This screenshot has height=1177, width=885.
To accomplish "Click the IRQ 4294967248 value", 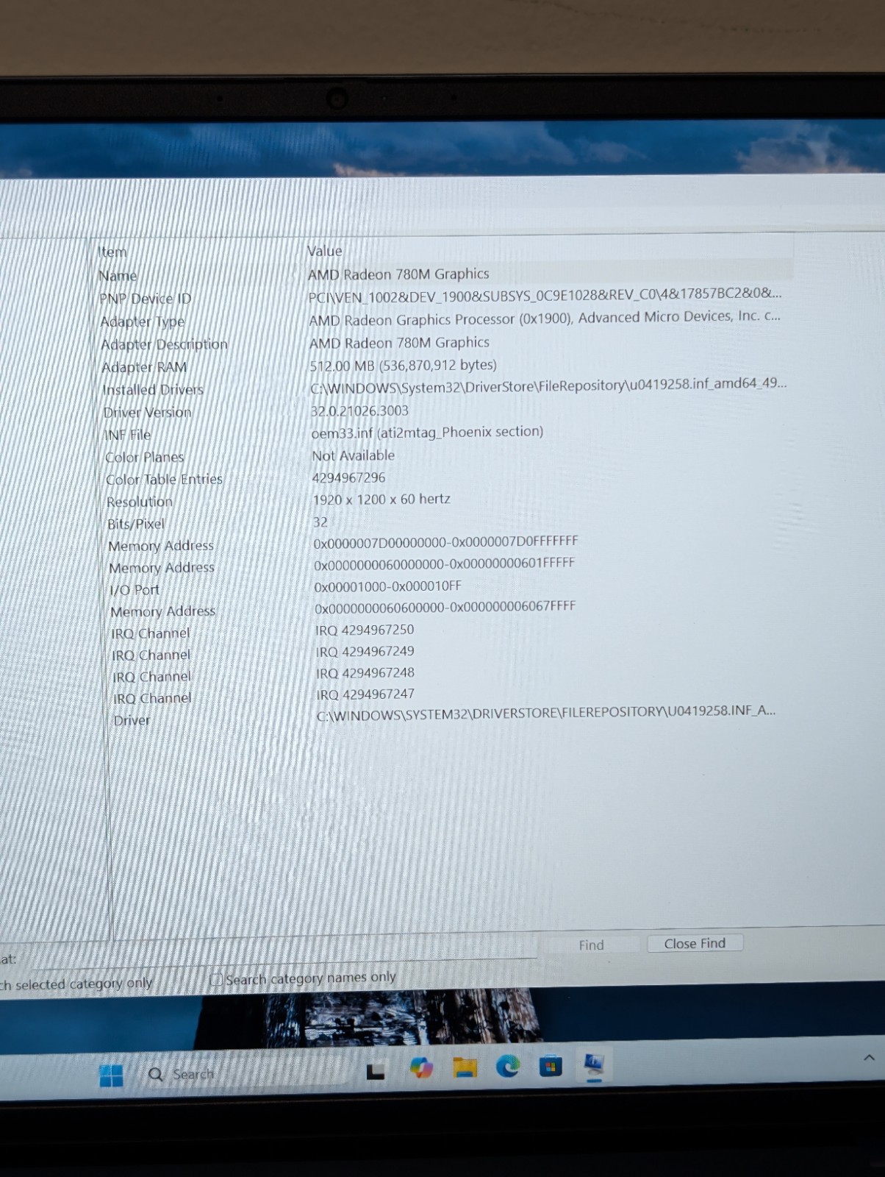I will [x=365, y=672].
